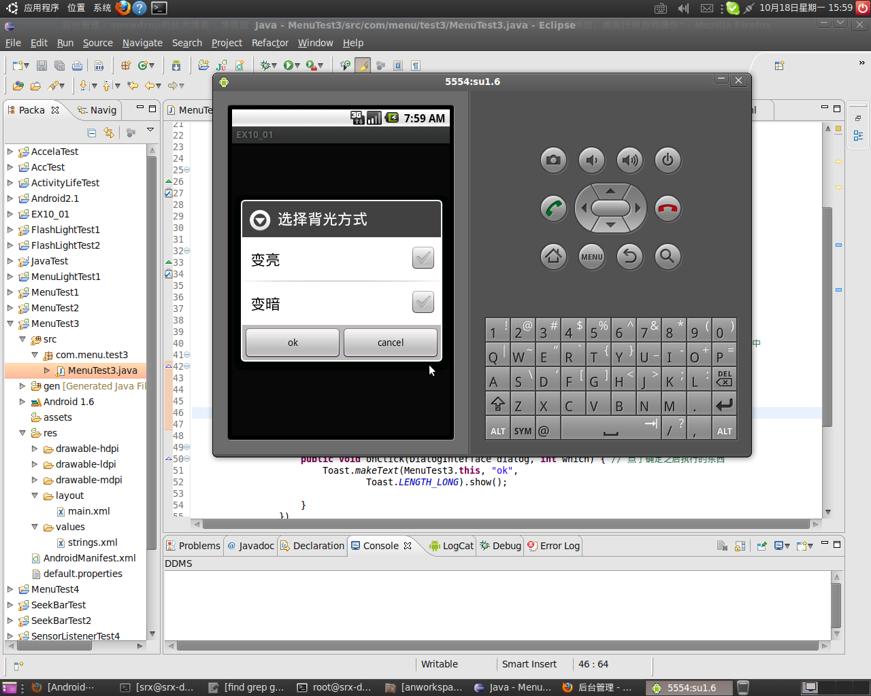The image size is (871, 696).
Task: Open the Navigate menu
Action: (x=142, y=43)
